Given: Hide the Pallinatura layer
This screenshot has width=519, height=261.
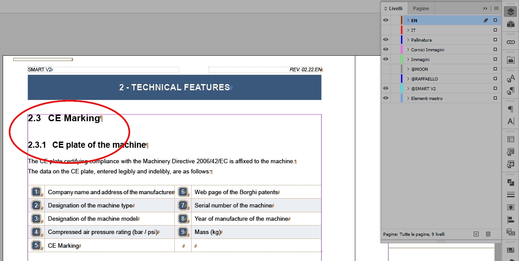Looking at the screenshot, I should 385,40.
